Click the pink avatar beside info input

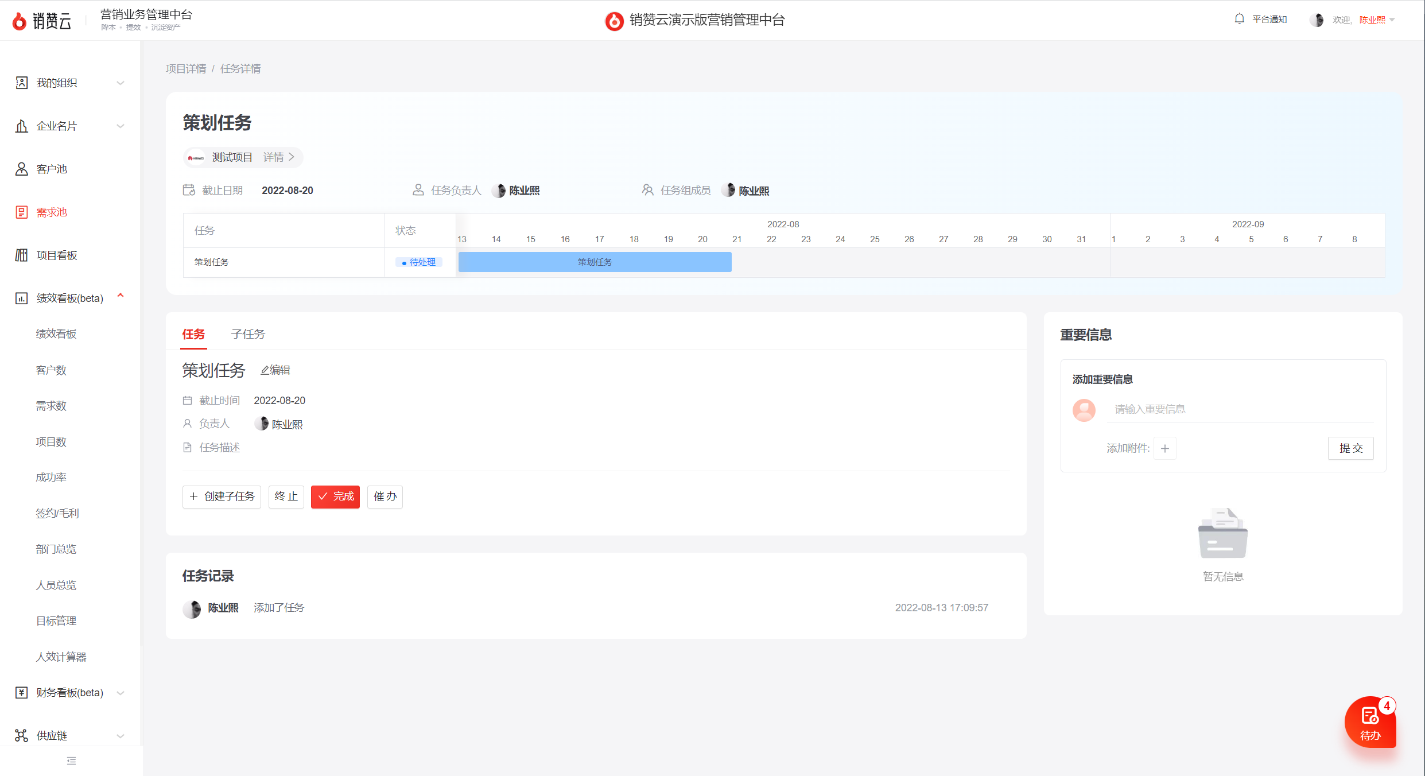[1084, 410]
